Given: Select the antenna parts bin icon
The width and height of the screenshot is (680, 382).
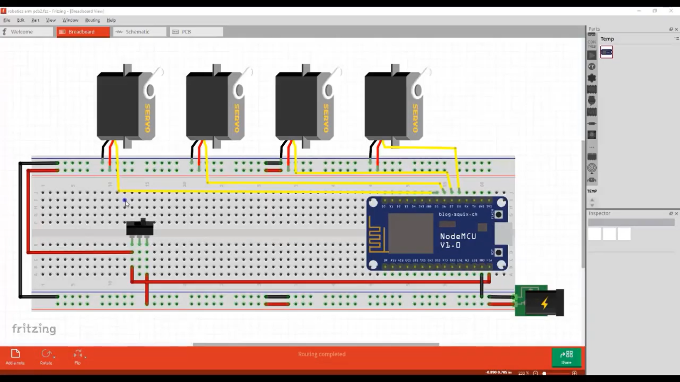Looking at the screenshot, I should pyautogui.click(x=592, y=169).
